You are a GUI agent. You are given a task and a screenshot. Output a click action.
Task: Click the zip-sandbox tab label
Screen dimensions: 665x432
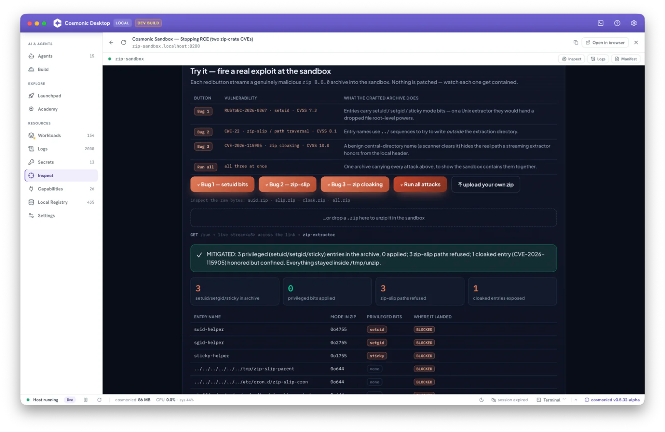point(130,59)
